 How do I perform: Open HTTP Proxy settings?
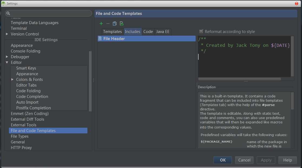click(x=21, y=148)
